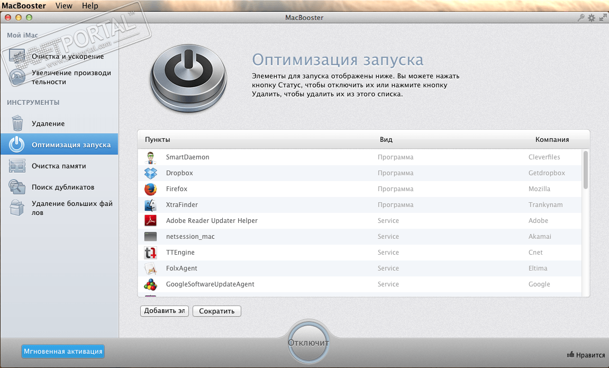Select the SmartDaemon row name
609x368 pixels.
[x=188, y=157]
